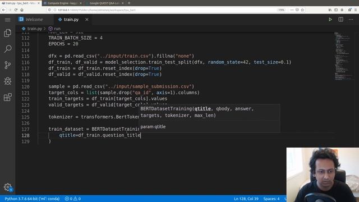Close the Compute Engine browser tab
359x202 pixels.
[x=81, y=3]
